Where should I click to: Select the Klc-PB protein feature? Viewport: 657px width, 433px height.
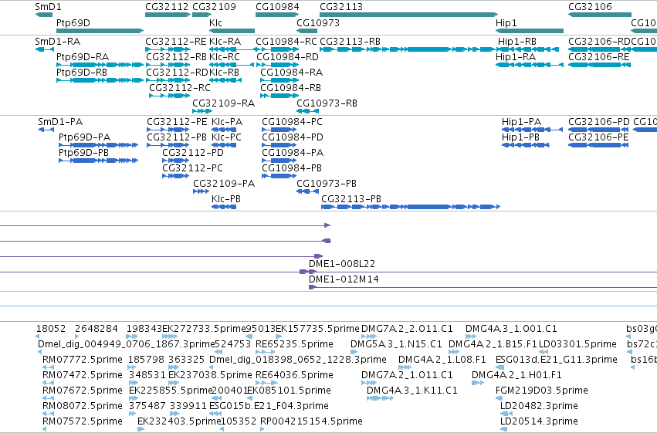[224, 207]
